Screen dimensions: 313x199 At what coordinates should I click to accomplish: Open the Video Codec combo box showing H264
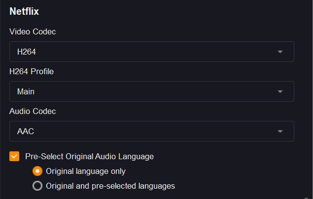148,52
